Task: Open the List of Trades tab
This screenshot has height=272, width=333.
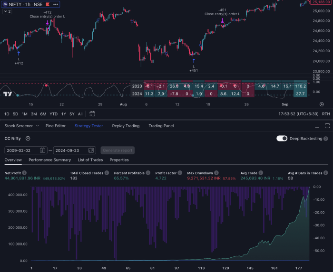Action: [x=90, y=160]
